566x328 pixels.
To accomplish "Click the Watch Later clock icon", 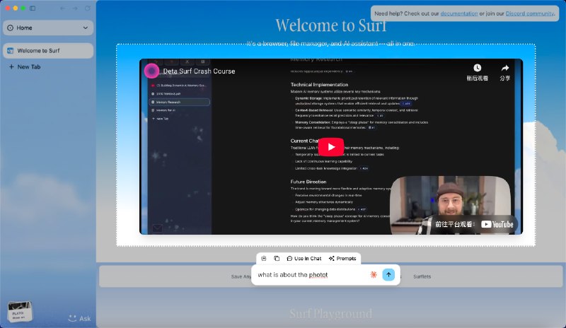I will (x=477, y=68).
